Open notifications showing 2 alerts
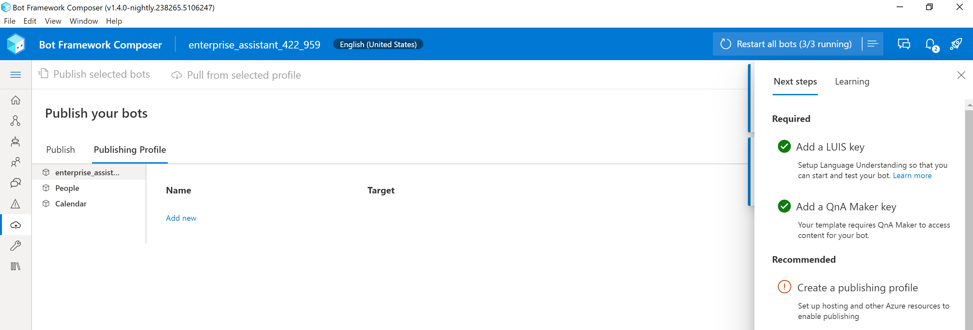This screenshot has height=330, width=973. click(930, 44)
